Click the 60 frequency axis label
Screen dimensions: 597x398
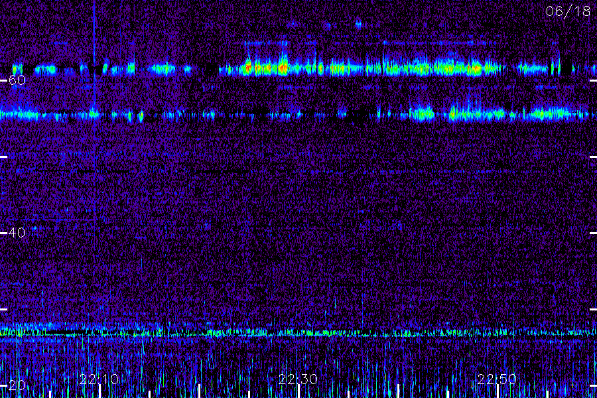17,80
